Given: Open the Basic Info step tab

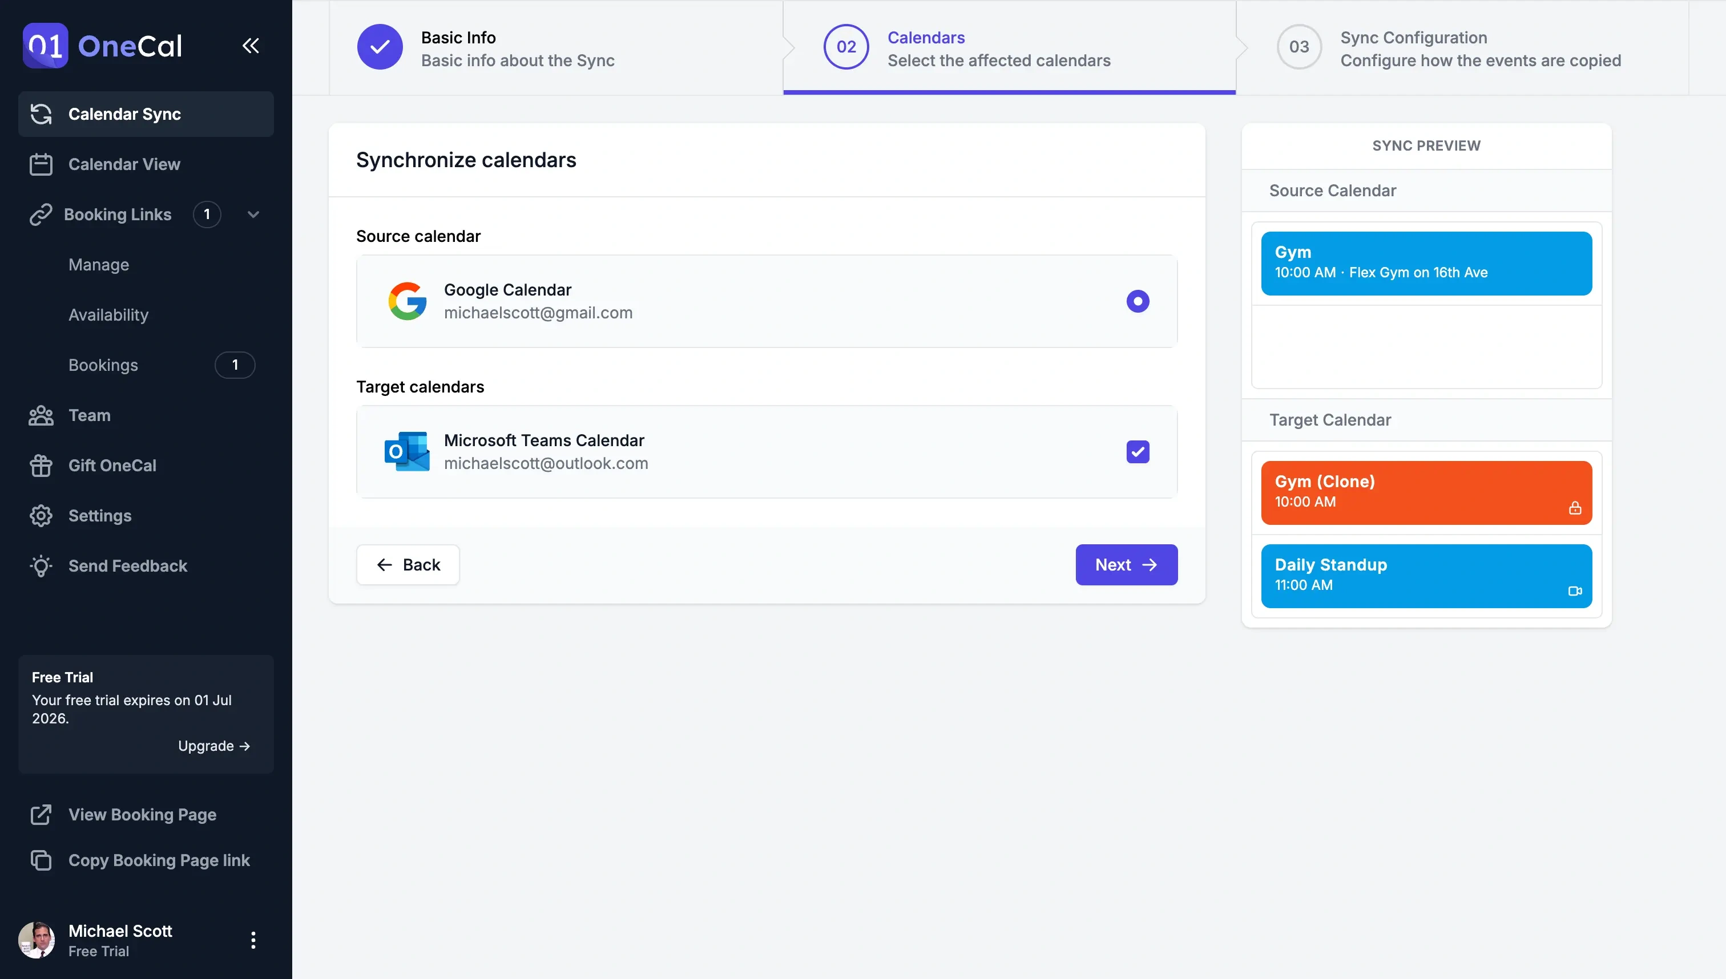Looking at the screenshot, I should coord(518,46).
